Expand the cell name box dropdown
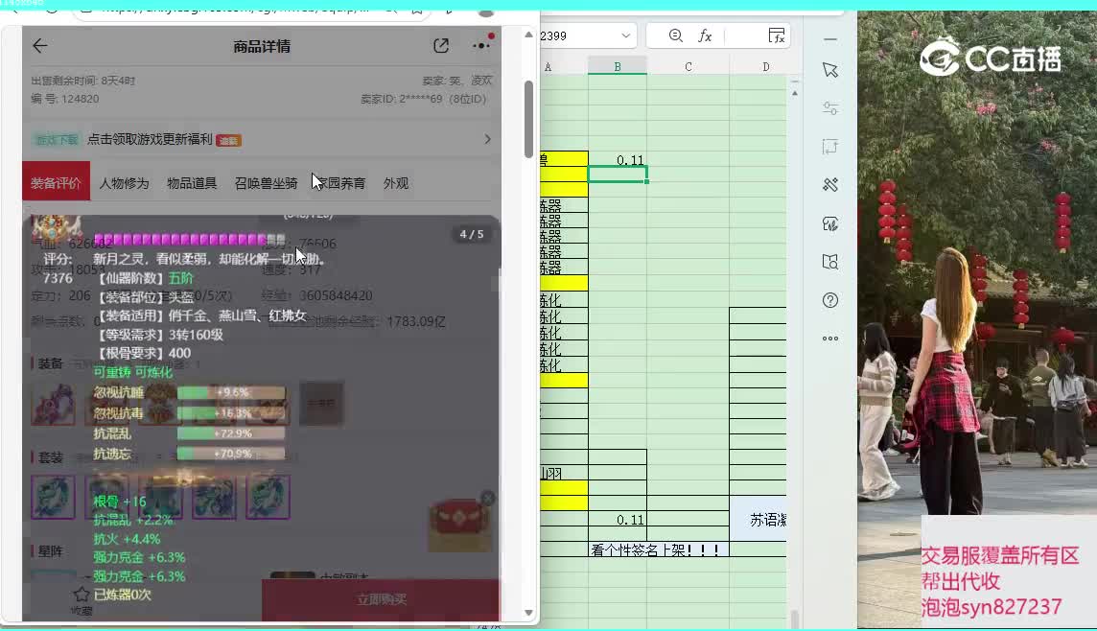 [x=626, y=36]
